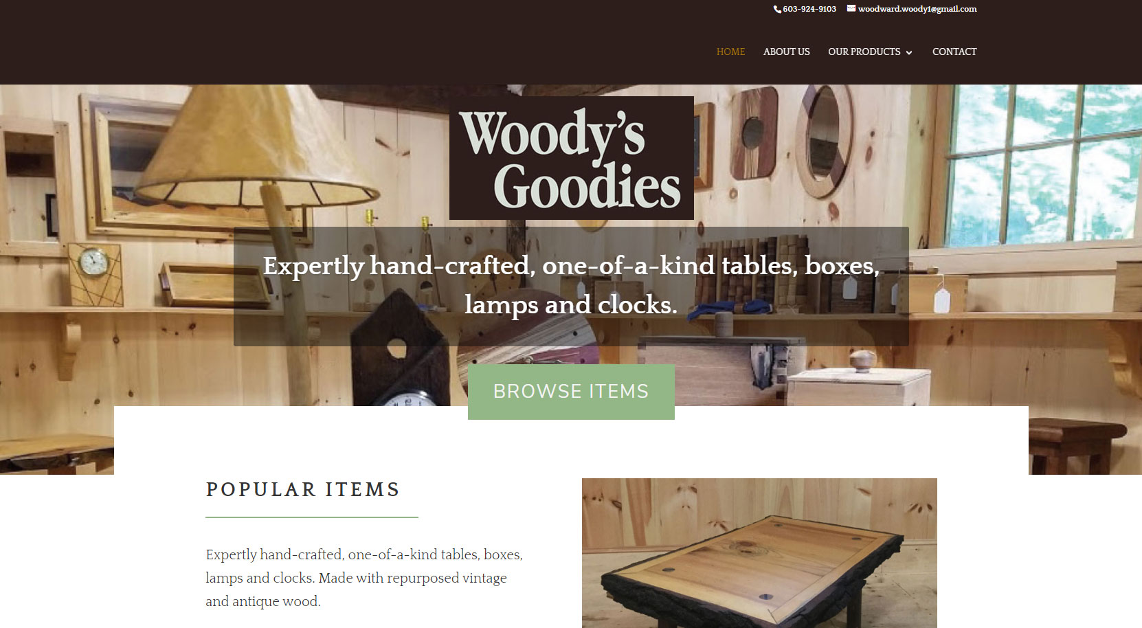Click the Browse Items button
1142x628 pixels.
click(571, 392)
